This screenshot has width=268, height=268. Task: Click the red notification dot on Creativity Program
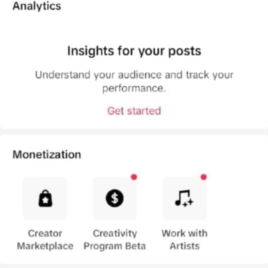click(x=134, y=177)
